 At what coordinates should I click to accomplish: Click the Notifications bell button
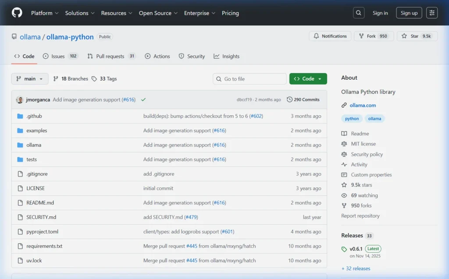pos(330,36)
